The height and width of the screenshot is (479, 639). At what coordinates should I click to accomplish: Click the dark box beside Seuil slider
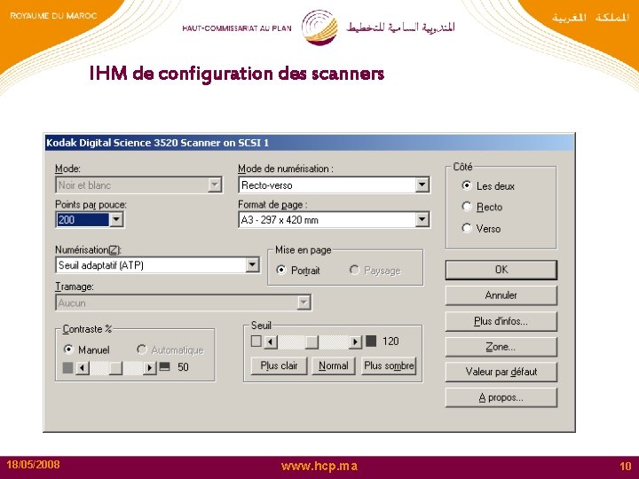371,341
